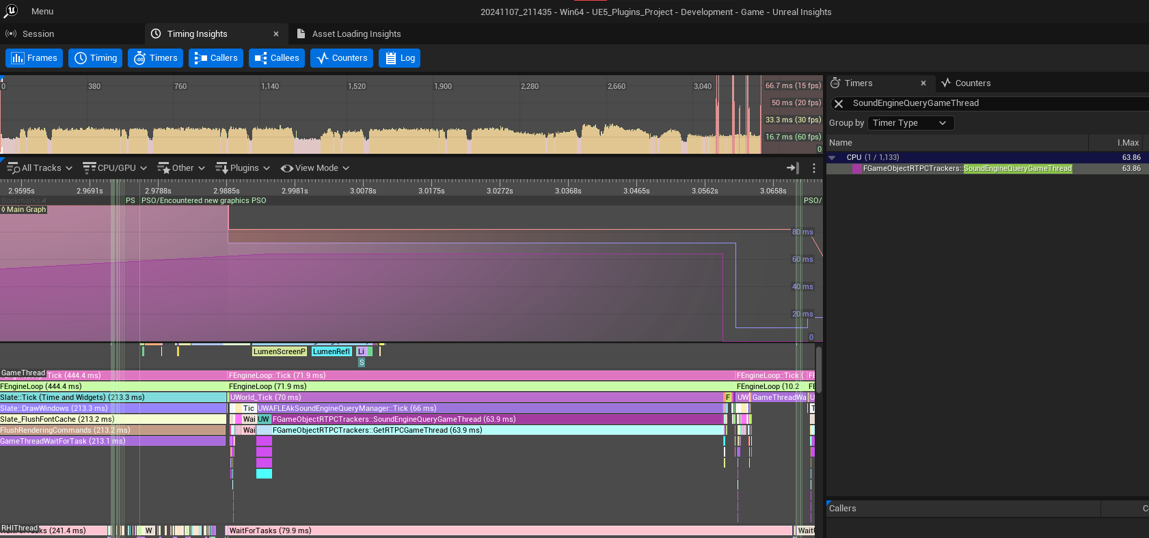Toggle the Callers panel button
This screenshot has width=1149, height=538.
point(216,58)
